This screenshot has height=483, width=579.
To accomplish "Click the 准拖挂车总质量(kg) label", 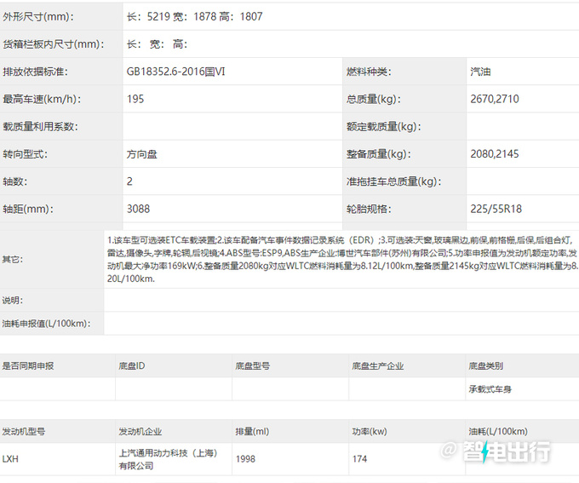I will (393, 181).
